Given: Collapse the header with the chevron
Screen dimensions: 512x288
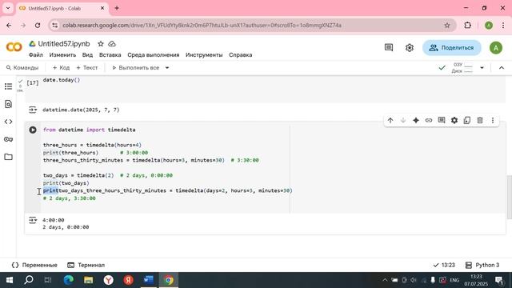Looking at the screenshot, I should click(x=502, y=68).
